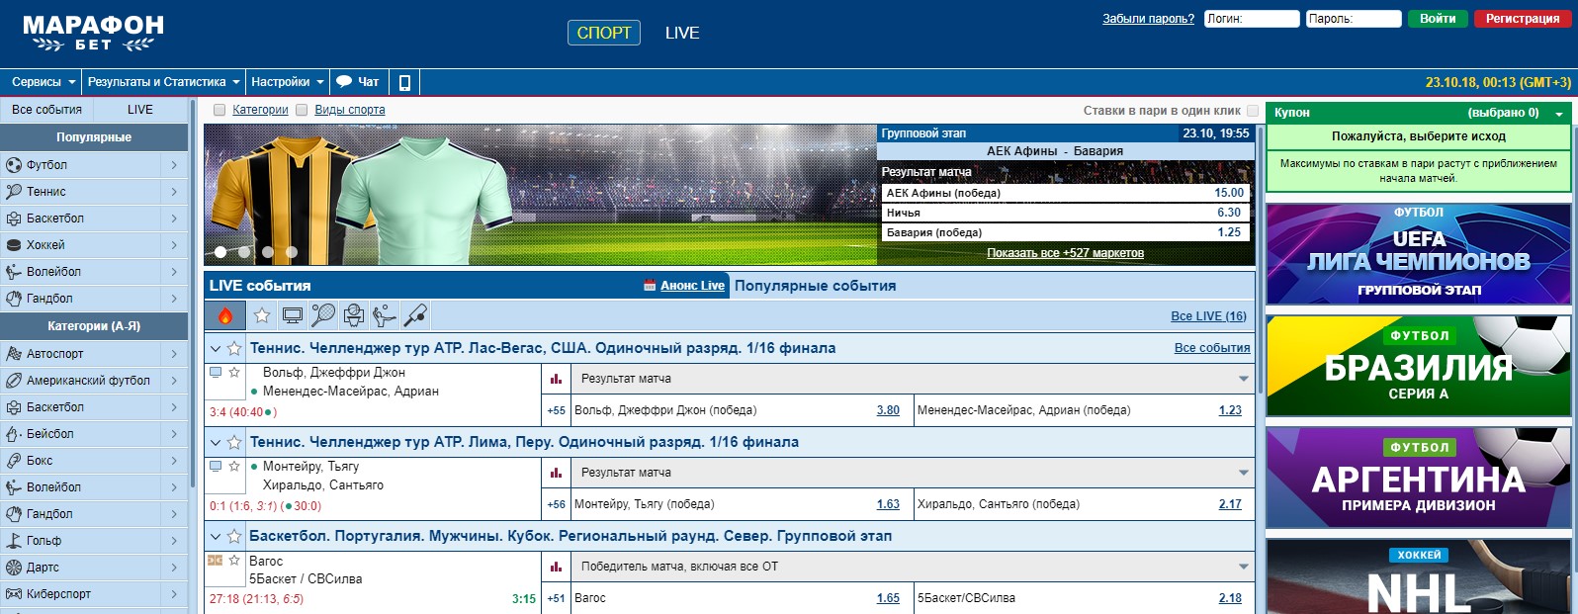Toggle the Виды спорта checkbox
Image resolution: width=1578 pixels, height=614 pixels.
click(302, 111)
